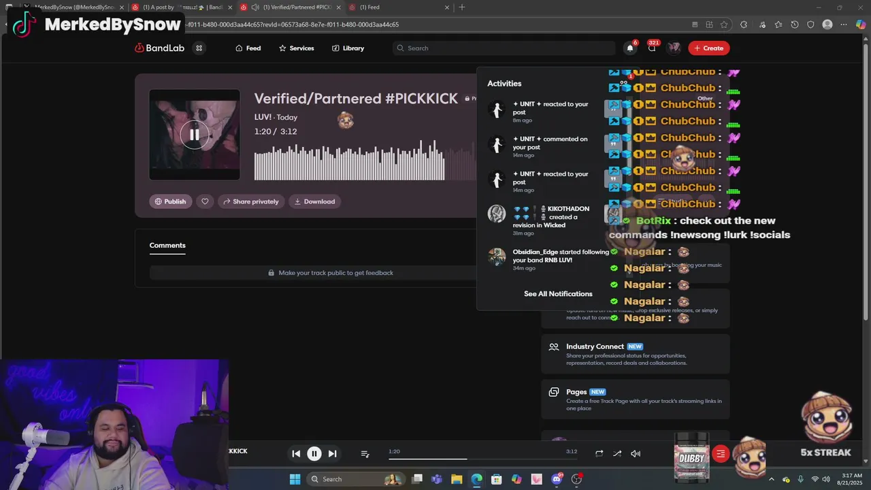Screen dimensions: 871x490
Task: Like the track with the heart icon
Action: pos(205,201)
